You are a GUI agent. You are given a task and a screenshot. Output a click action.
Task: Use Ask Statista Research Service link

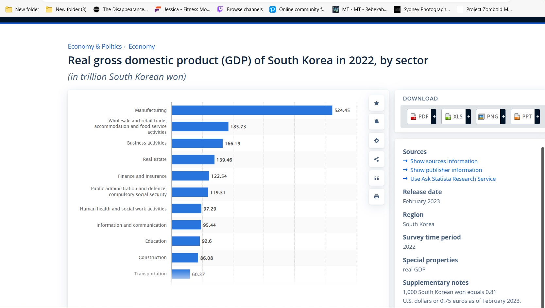click(x=453, y=179)
